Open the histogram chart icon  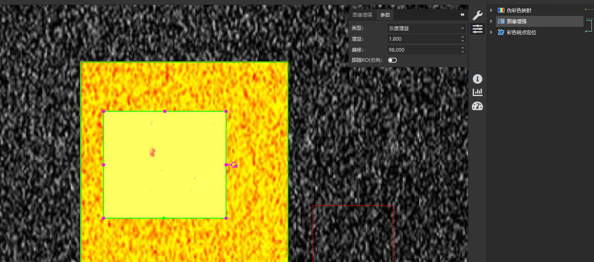click(477, 92)
